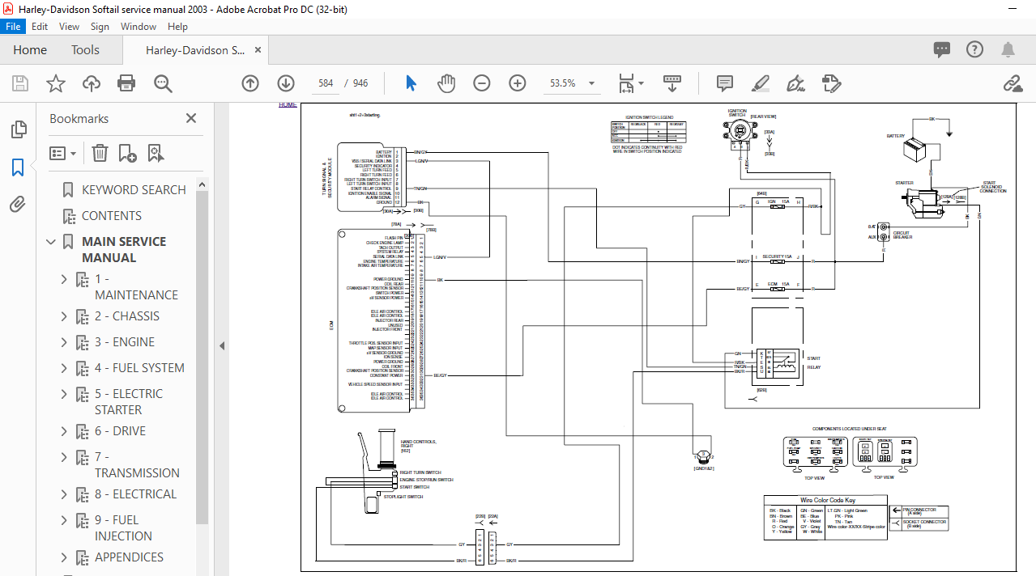Image resolution: width=1036 pixels, height=576 pixels.
Task: Activate the Hand pan tool
Action: point(446,83)
